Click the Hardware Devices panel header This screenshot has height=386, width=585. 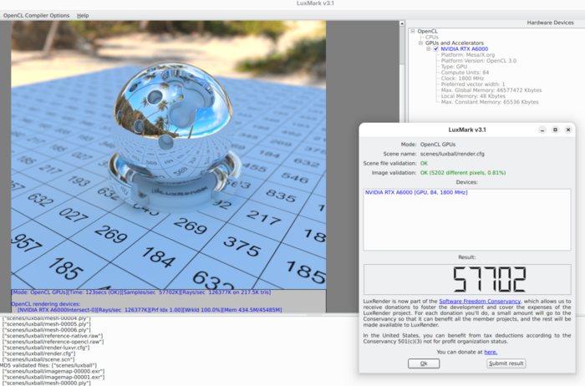coord(551,23)
